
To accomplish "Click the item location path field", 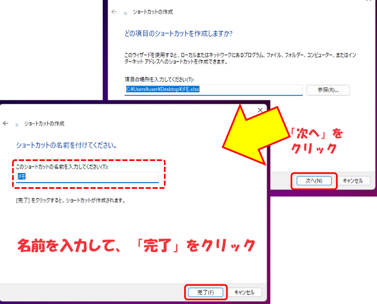I will click(x=214, y=90).
